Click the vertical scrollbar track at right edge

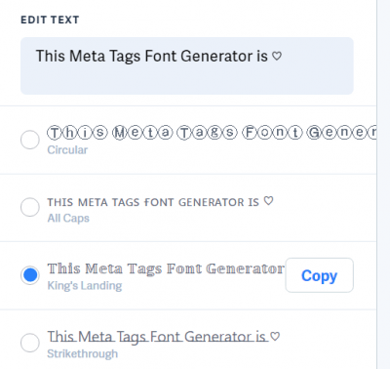point(383,184)
